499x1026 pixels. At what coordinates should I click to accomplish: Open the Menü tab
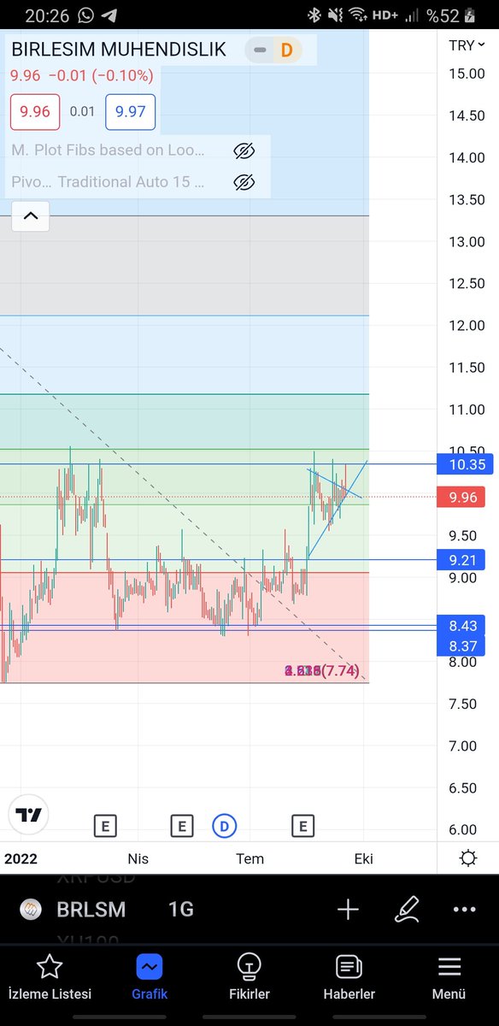click(x=449, y=978)
